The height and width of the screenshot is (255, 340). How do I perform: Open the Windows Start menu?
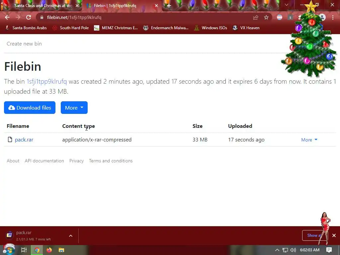tap(9, 250)
